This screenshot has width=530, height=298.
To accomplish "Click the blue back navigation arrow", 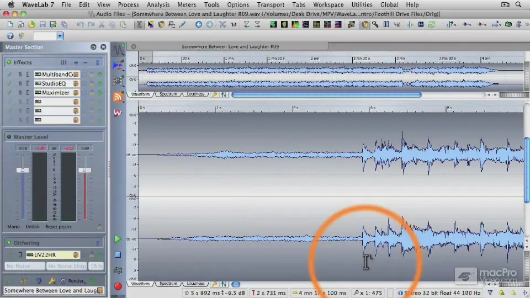I will [x=199, y=24].
